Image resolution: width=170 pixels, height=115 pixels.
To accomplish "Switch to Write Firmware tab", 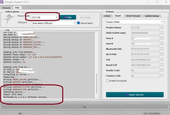I will (133, 16).
